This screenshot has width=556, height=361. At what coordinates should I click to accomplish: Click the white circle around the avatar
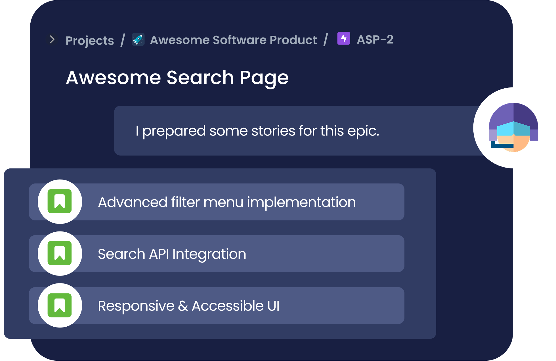[482, 128]
